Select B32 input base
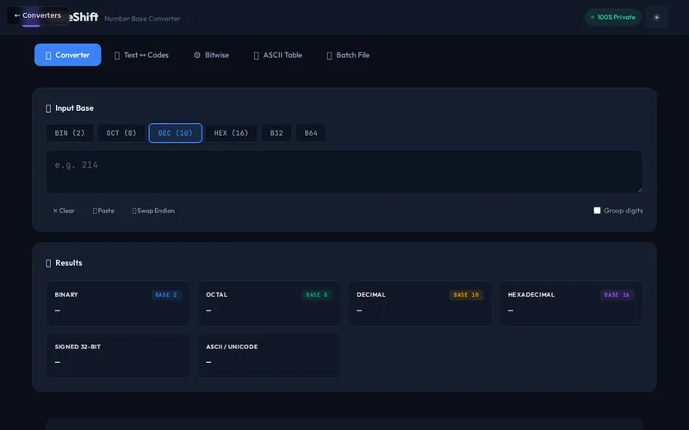 (x=276, y=133)
